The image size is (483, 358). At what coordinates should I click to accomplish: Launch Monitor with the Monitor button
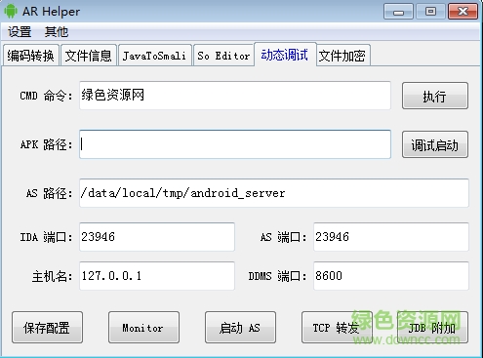(x=143, y=328)
